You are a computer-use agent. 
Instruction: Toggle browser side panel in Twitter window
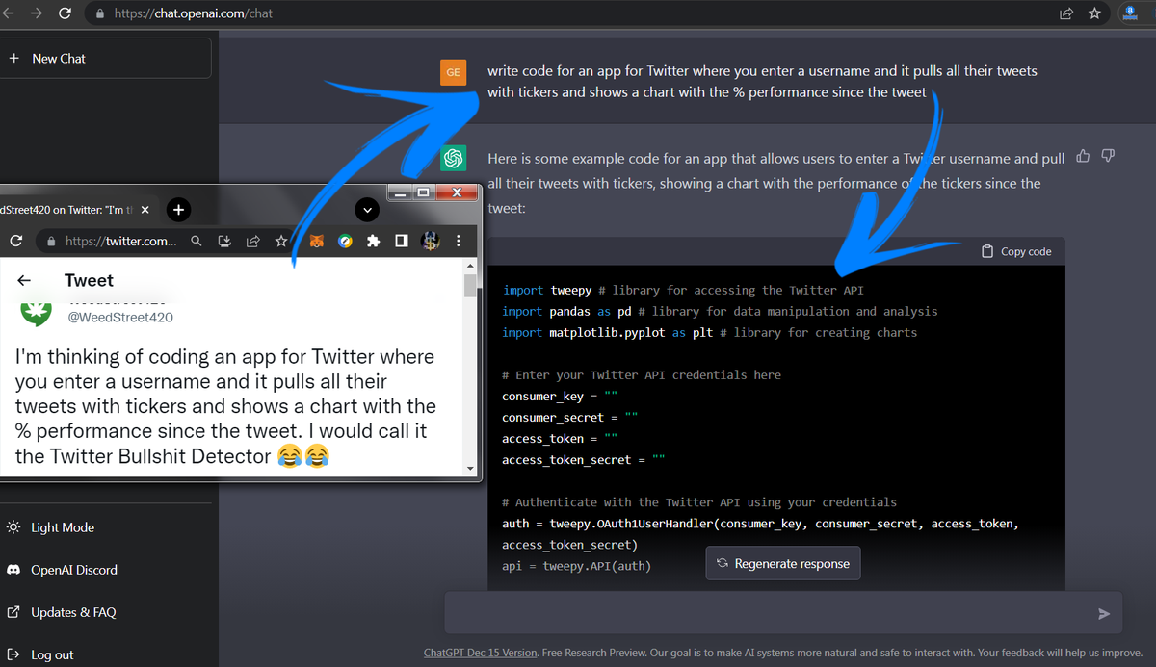pyautogui.click(x=402, y=241)
